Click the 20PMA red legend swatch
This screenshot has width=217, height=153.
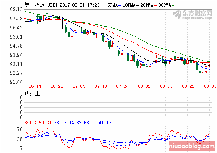coord(155,5)
